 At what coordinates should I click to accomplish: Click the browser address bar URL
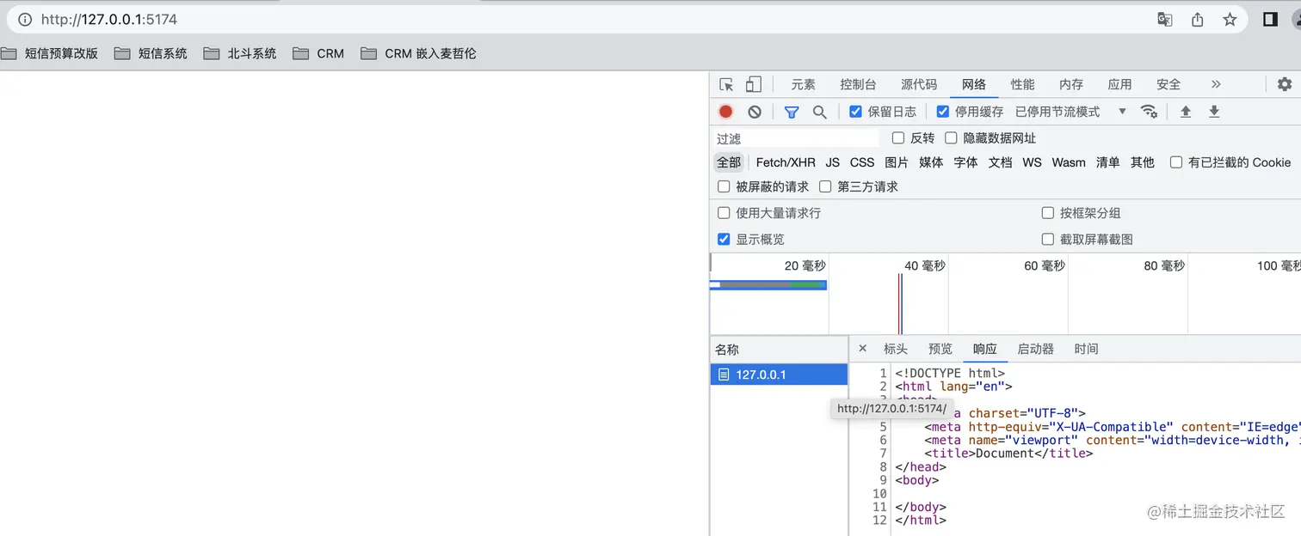[x=109, y=19]
